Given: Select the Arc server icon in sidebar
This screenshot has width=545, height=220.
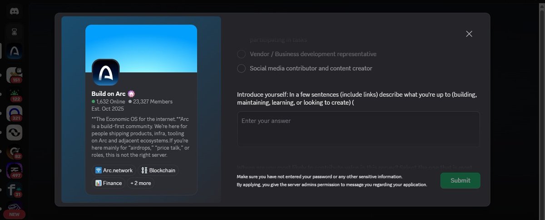Looking at the screenshot, I should coord(15,51).
